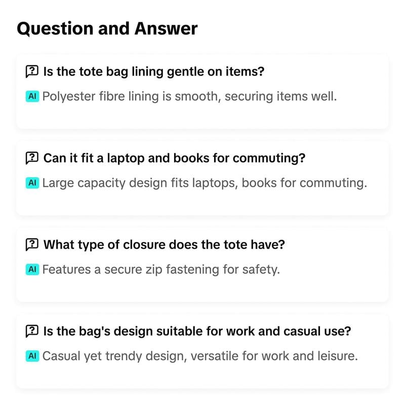Click the 'Casual yet trendy design' answer text
Image resolution: width=405 pixels, height=405 pixels.
tap(200, 356)
